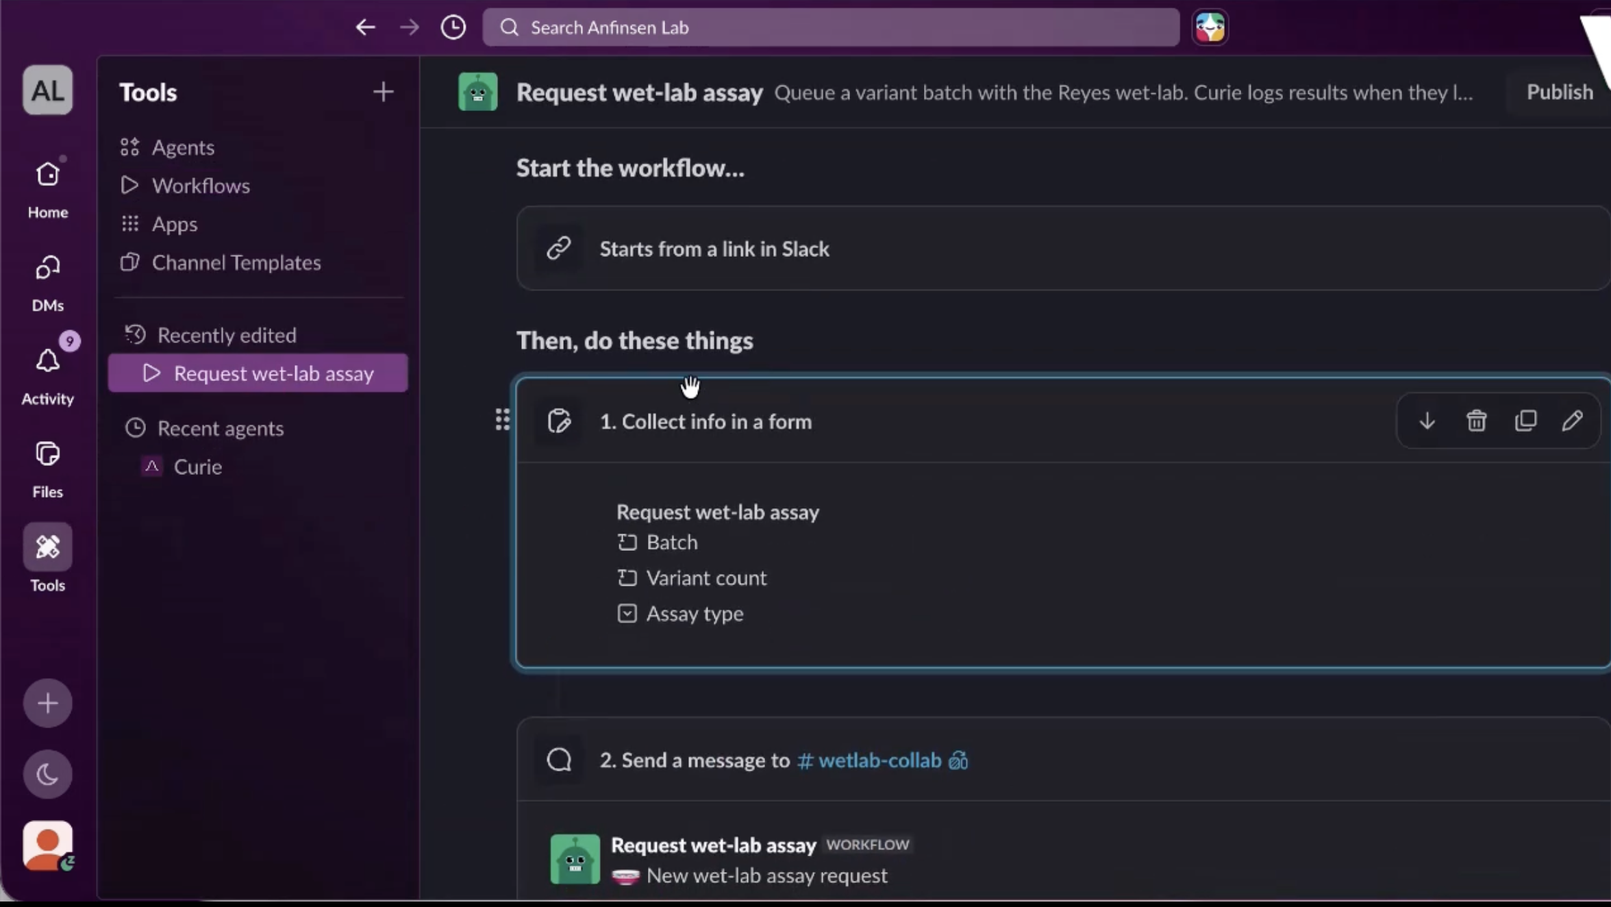
Task: Go to Home in the sidebar
Action: click(47, 188)
